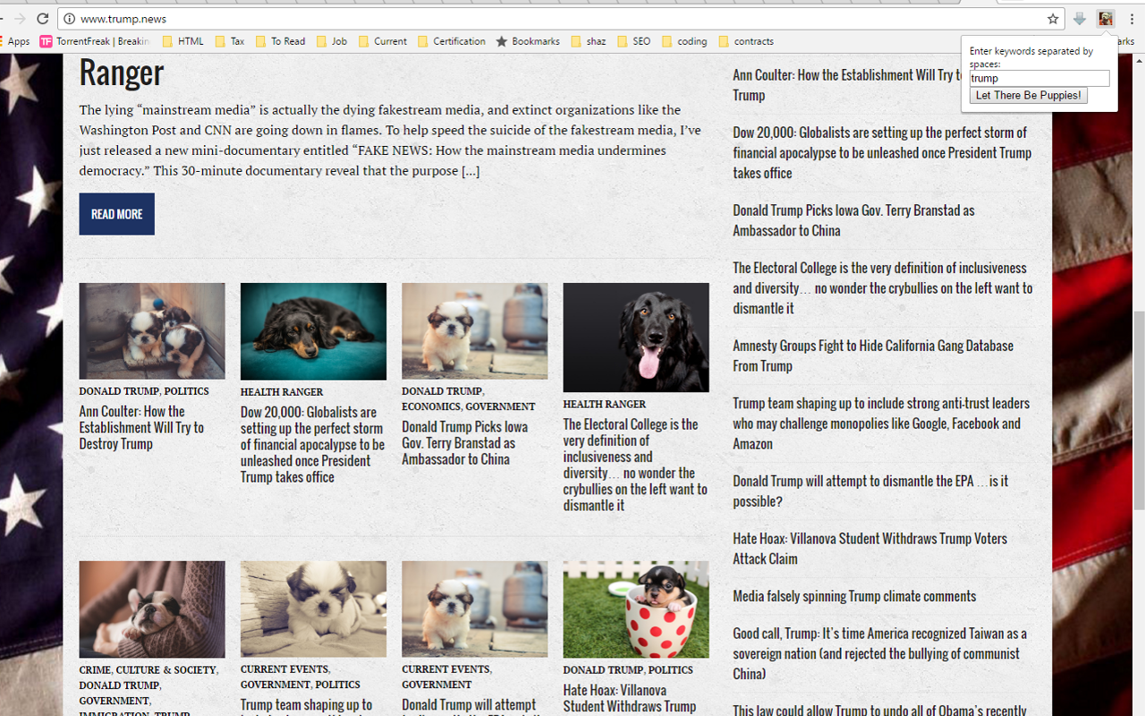Image resolution: width=1145 pixels, height=716 pixels.
Task: Open the HTML bookmarks folder
Action: [x=182, y=41]
